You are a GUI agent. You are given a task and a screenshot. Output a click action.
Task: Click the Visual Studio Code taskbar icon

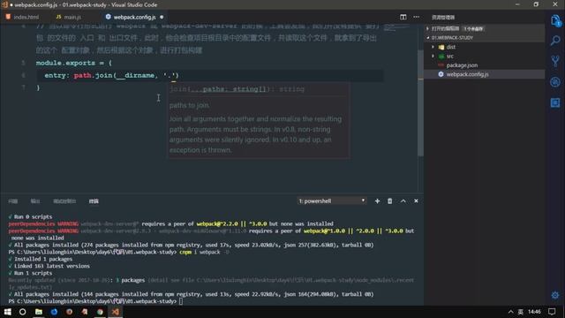tap(116, 312)
